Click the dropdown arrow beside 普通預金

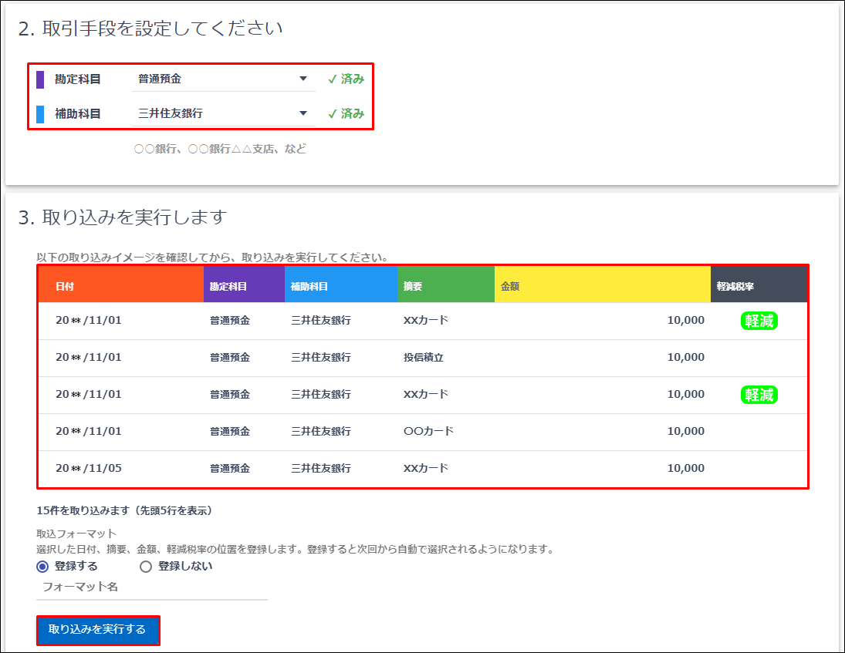click(x=304, y=78)
